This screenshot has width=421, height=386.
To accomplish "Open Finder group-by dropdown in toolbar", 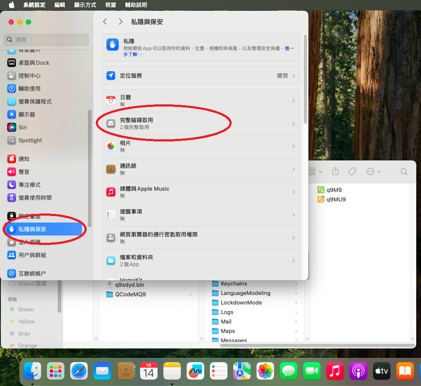I will (x=315, y=172).
